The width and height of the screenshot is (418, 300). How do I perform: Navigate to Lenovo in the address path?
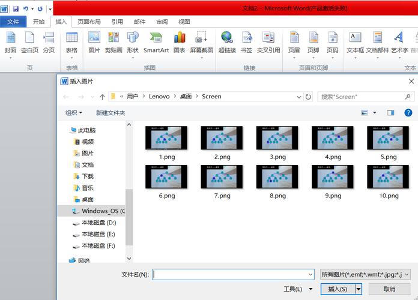pyautogui.click(x=159, y=97)
